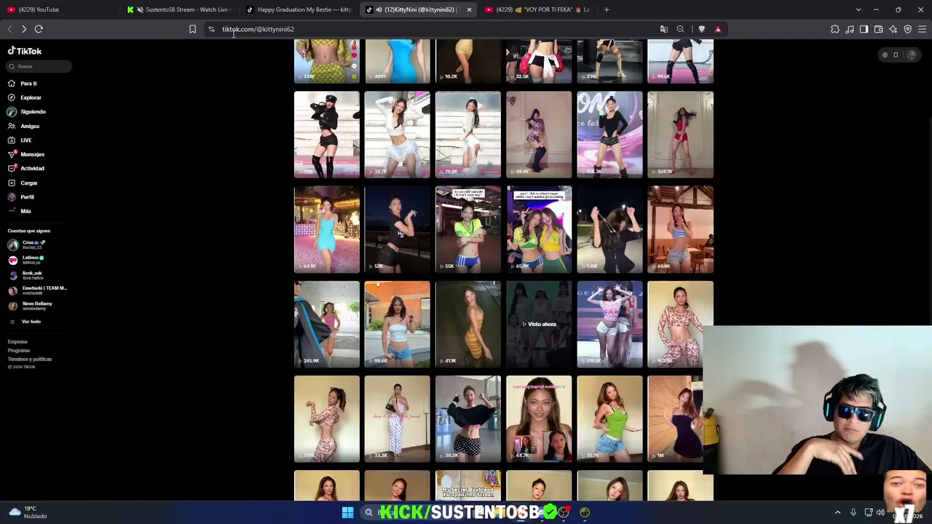Click the translate page icon

click(x=664, y=29)
